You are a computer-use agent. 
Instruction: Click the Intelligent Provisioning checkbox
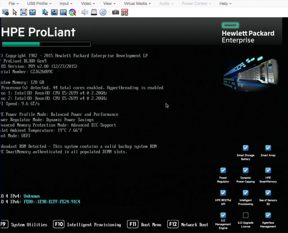(x=246, y=193)
